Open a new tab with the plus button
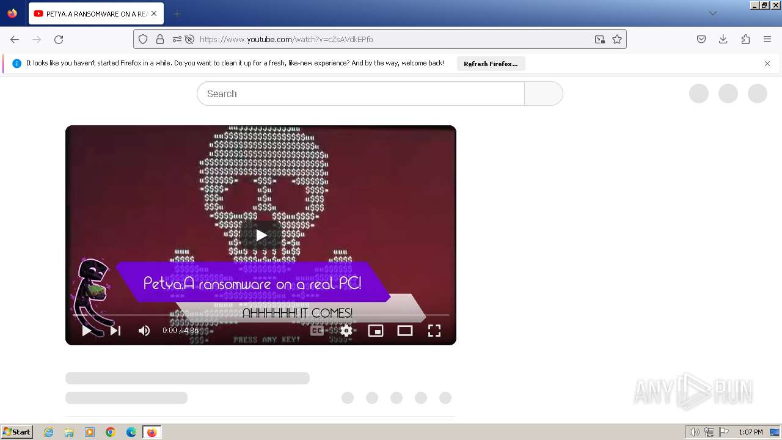 point(177,13)
